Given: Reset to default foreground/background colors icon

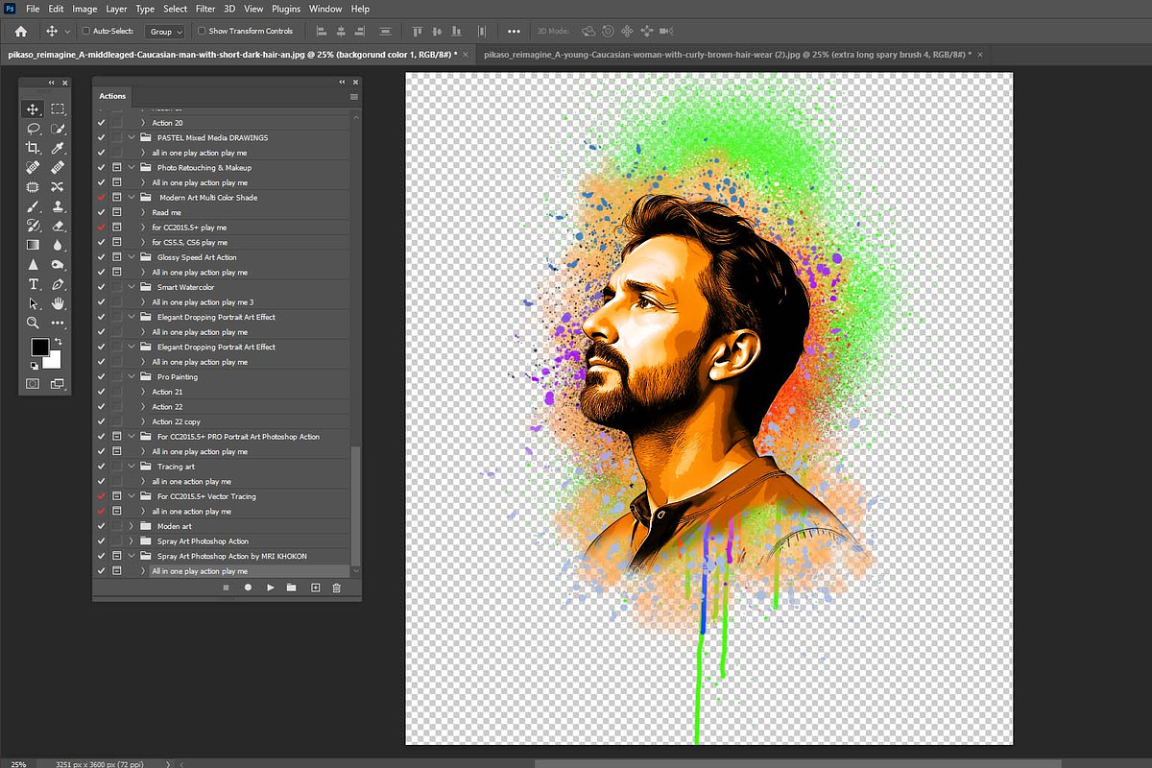Looking at the screenshot, I should (x=34, y=366).
